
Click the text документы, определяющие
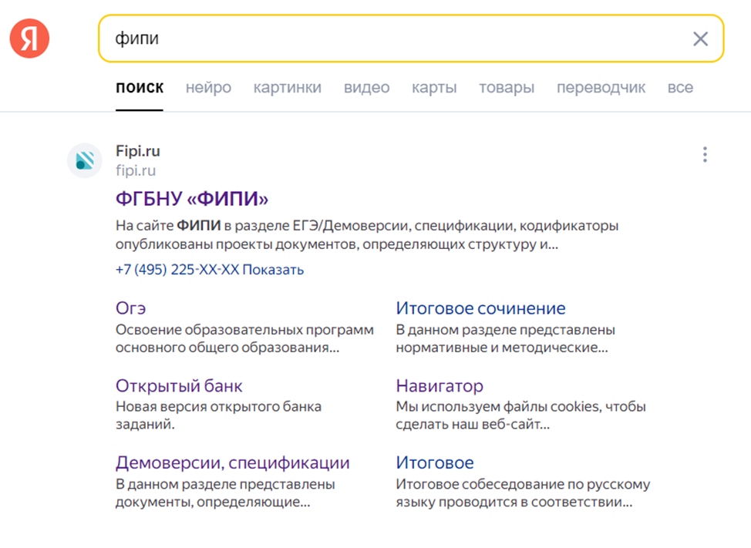tap(213, 502)
